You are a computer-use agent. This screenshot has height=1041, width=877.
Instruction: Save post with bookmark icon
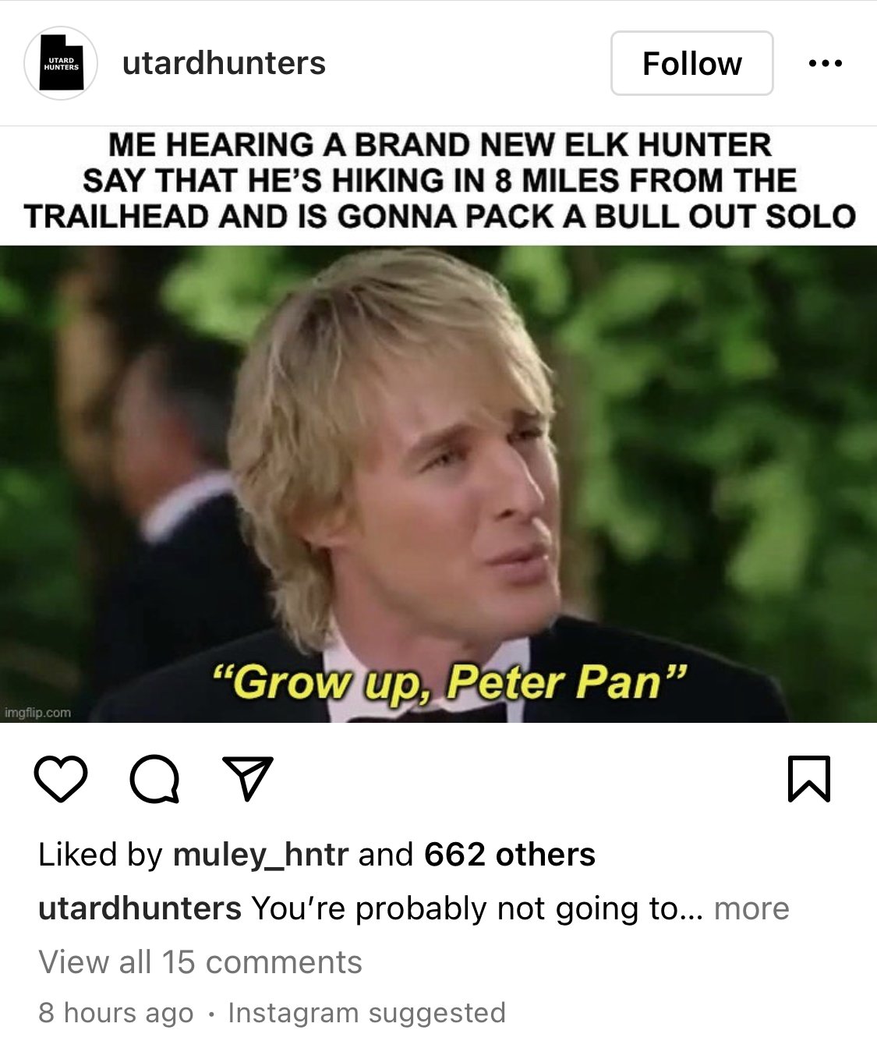pos(809,778)
